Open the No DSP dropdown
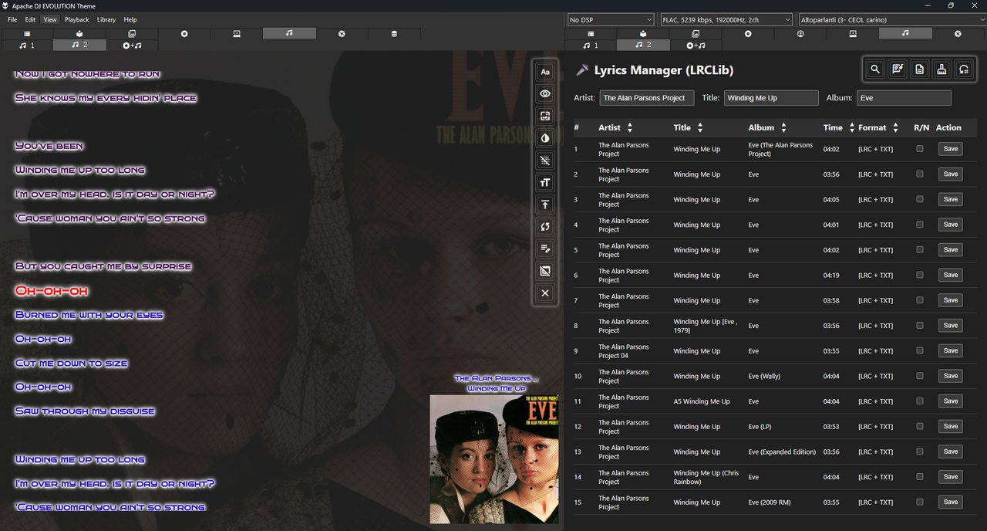The width and height of the screenshot is (987, 531). click(611, 19)
